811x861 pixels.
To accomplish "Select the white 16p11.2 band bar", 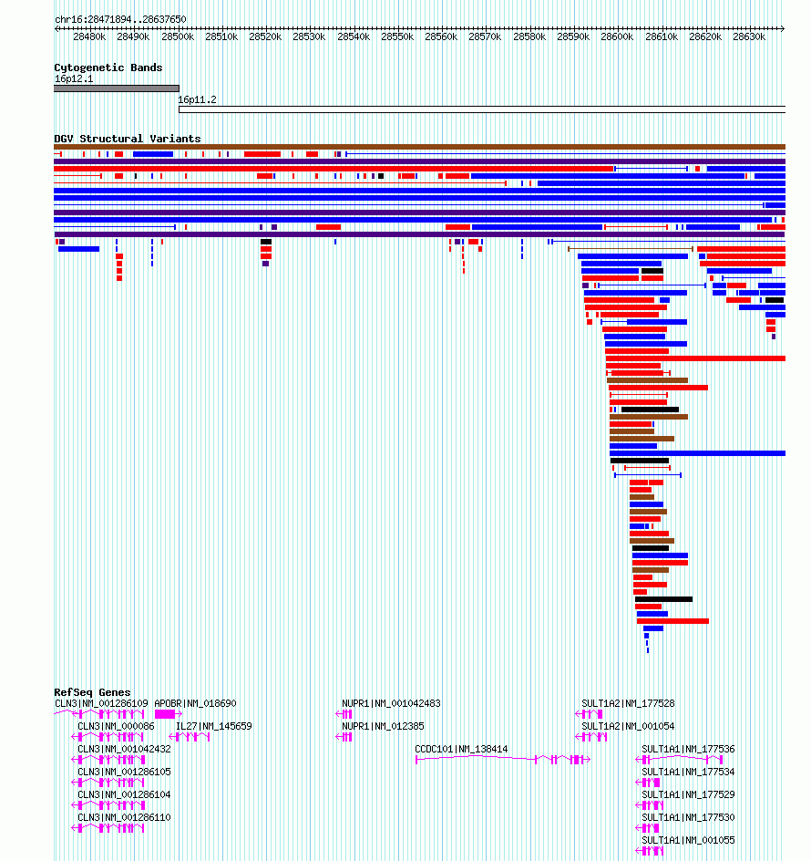I will coord(482,109).
